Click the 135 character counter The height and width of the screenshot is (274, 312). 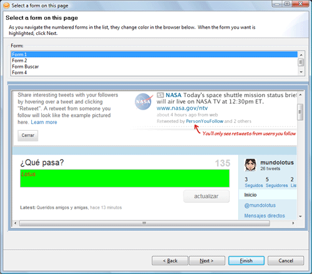click(x=223, y=163)
